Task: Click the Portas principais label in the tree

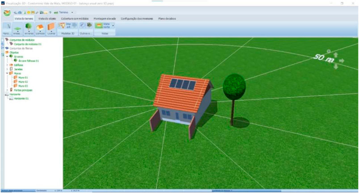Action: point(23,90)
